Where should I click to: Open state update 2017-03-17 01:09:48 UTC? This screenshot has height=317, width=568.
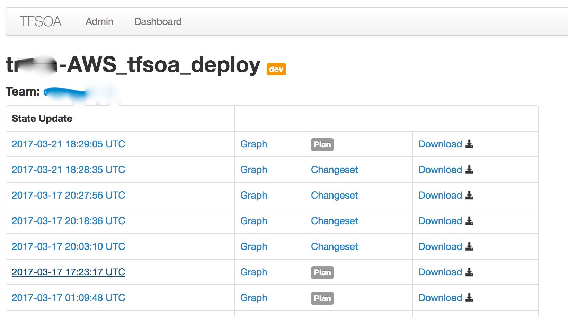pos(69,298)
